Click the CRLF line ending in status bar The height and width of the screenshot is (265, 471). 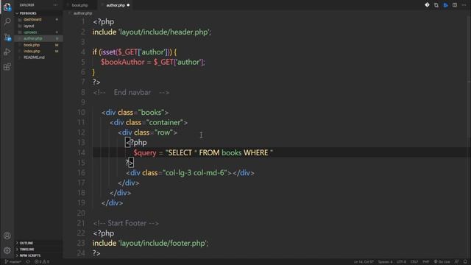(414, 262)
